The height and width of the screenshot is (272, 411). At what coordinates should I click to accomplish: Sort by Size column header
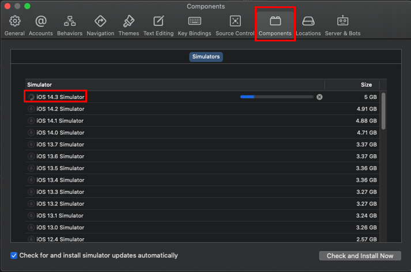366,85
